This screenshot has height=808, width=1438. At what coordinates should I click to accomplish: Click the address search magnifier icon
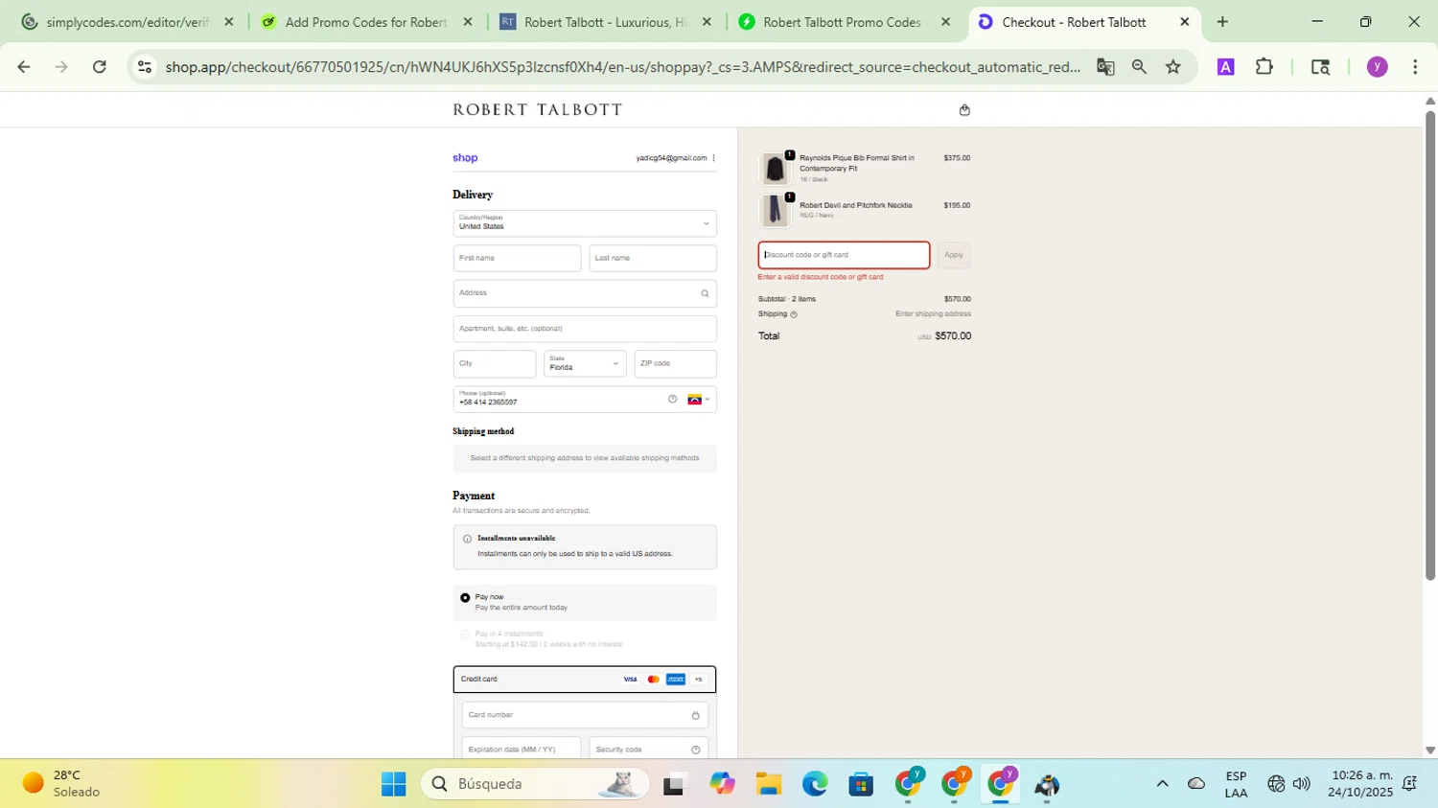pyautogui.click(x=705, y=294)
